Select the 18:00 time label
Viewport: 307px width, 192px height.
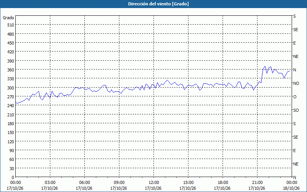click(223, 183)
